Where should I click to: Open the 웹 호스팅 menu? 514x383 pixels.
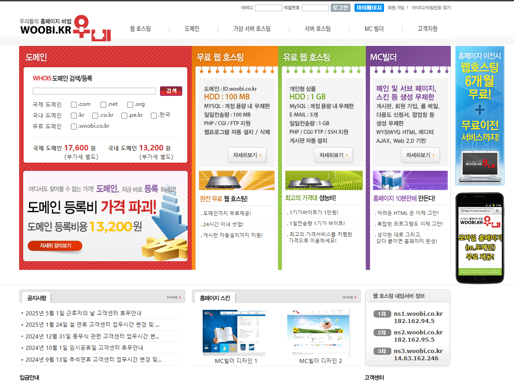click(x=140, y=29)
